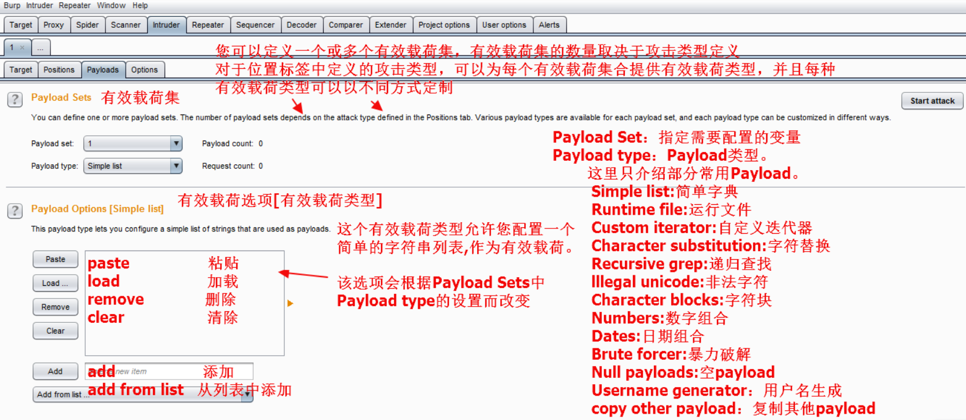The width and height of the screenshot is (966, 420).
Task: Click the Payload count: 0 text
Action: 232,143
